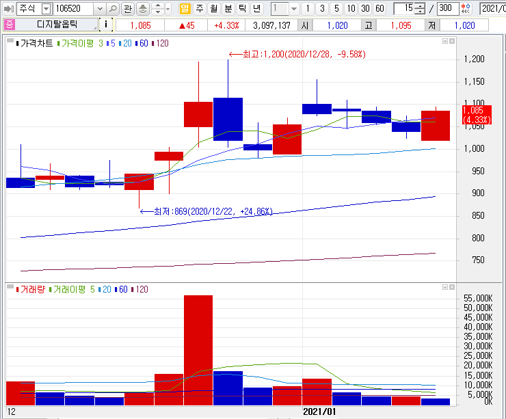Click the high price value 1,095
The width and height of the screenshot is (506, 419).
click(x=401, y=25)
